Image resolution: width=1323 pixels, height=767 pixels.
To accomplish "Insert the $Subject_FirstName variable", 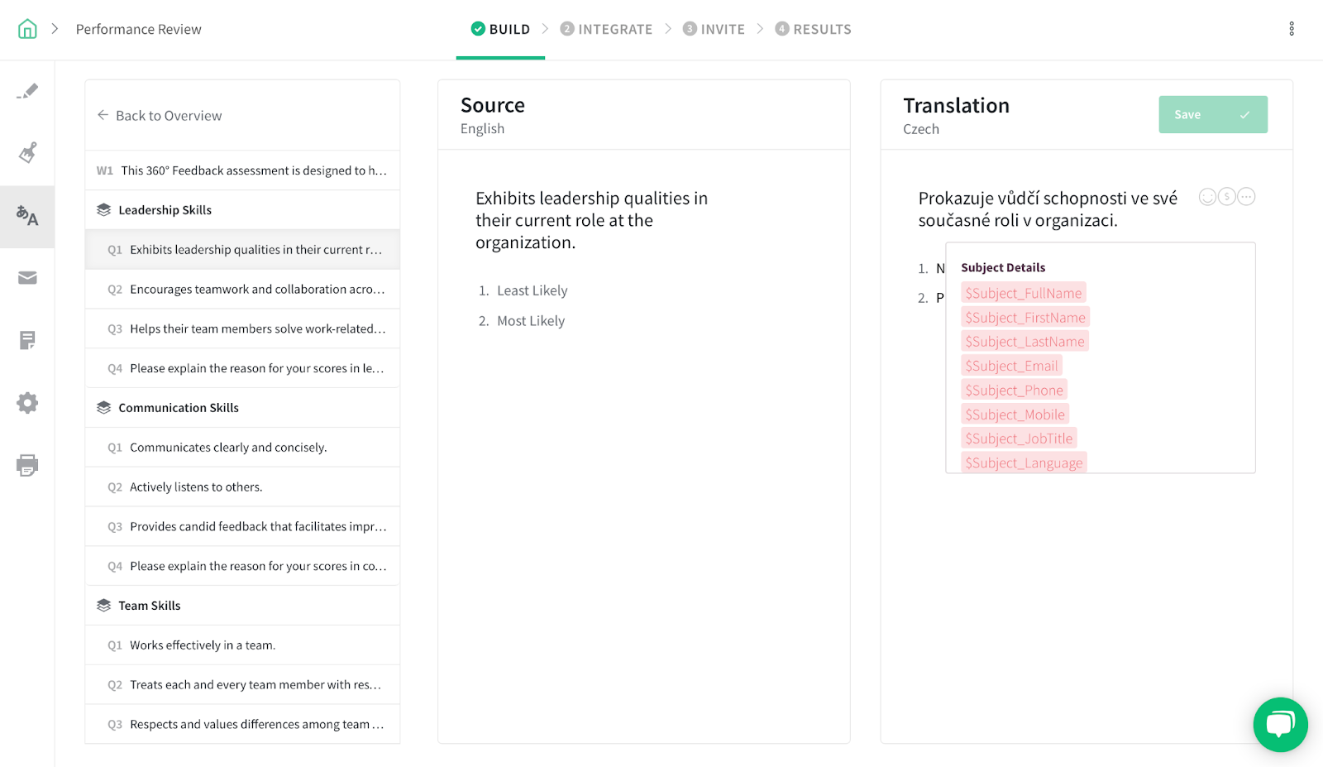I will tap(1025, 318).
